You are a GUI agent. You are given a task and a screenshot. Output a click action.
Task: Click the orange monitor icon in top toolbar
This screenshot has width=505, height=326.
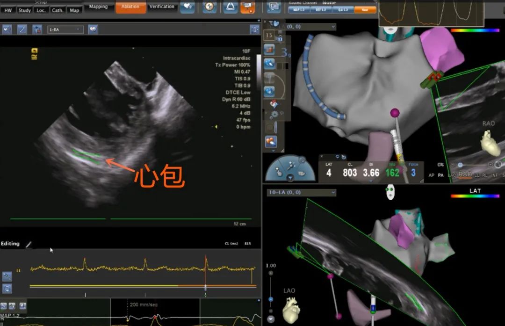tap(247, 7)
